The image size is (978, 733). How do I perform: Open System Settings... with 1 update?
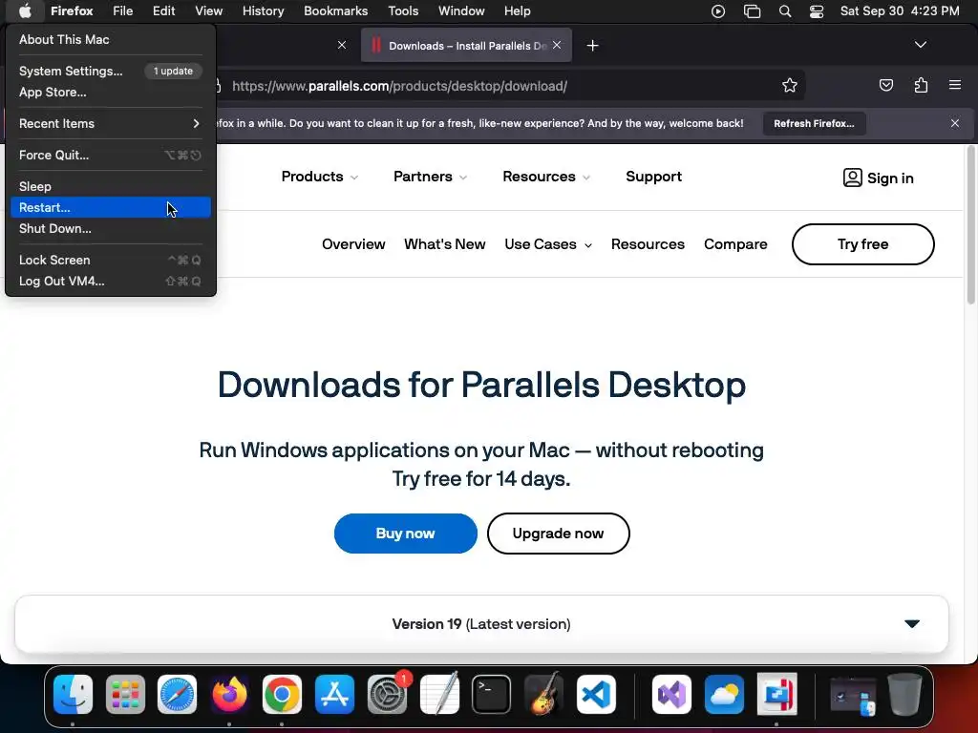tap(111, 71)
